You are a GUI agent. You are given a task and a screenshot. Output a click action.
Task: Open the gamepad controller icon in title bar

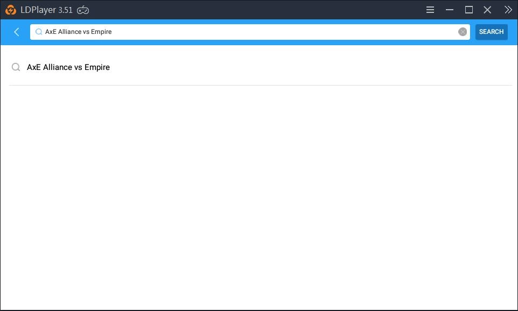click(83, 10)
